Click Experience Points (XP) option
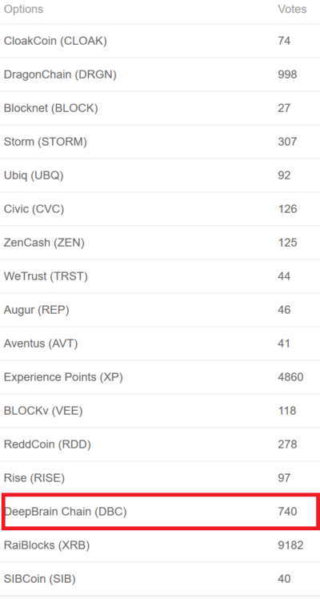 click(160, 377)
